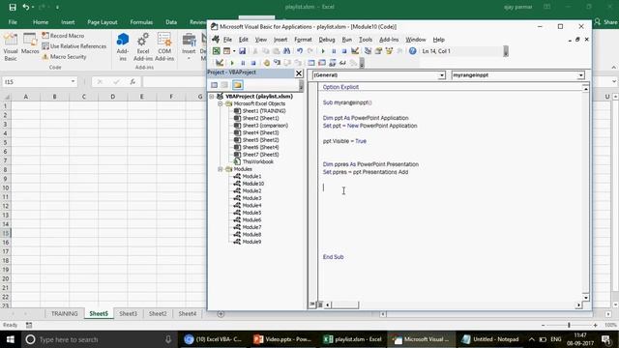Click Reset icon on Standard toolbar
619x348 pixels.
[x=344, y=51]
